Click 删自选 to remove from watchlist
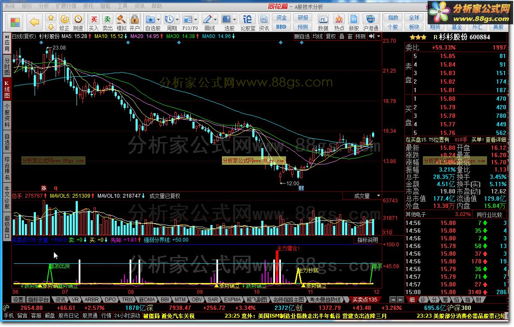 (302, 36)
